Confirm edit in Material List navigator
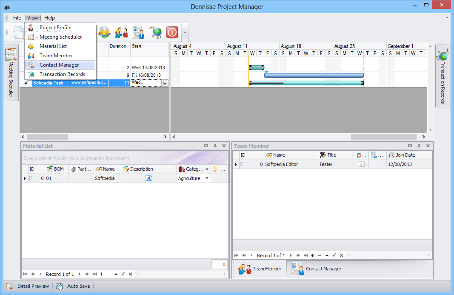Screen dimensions: 454x295 [123, 274]
